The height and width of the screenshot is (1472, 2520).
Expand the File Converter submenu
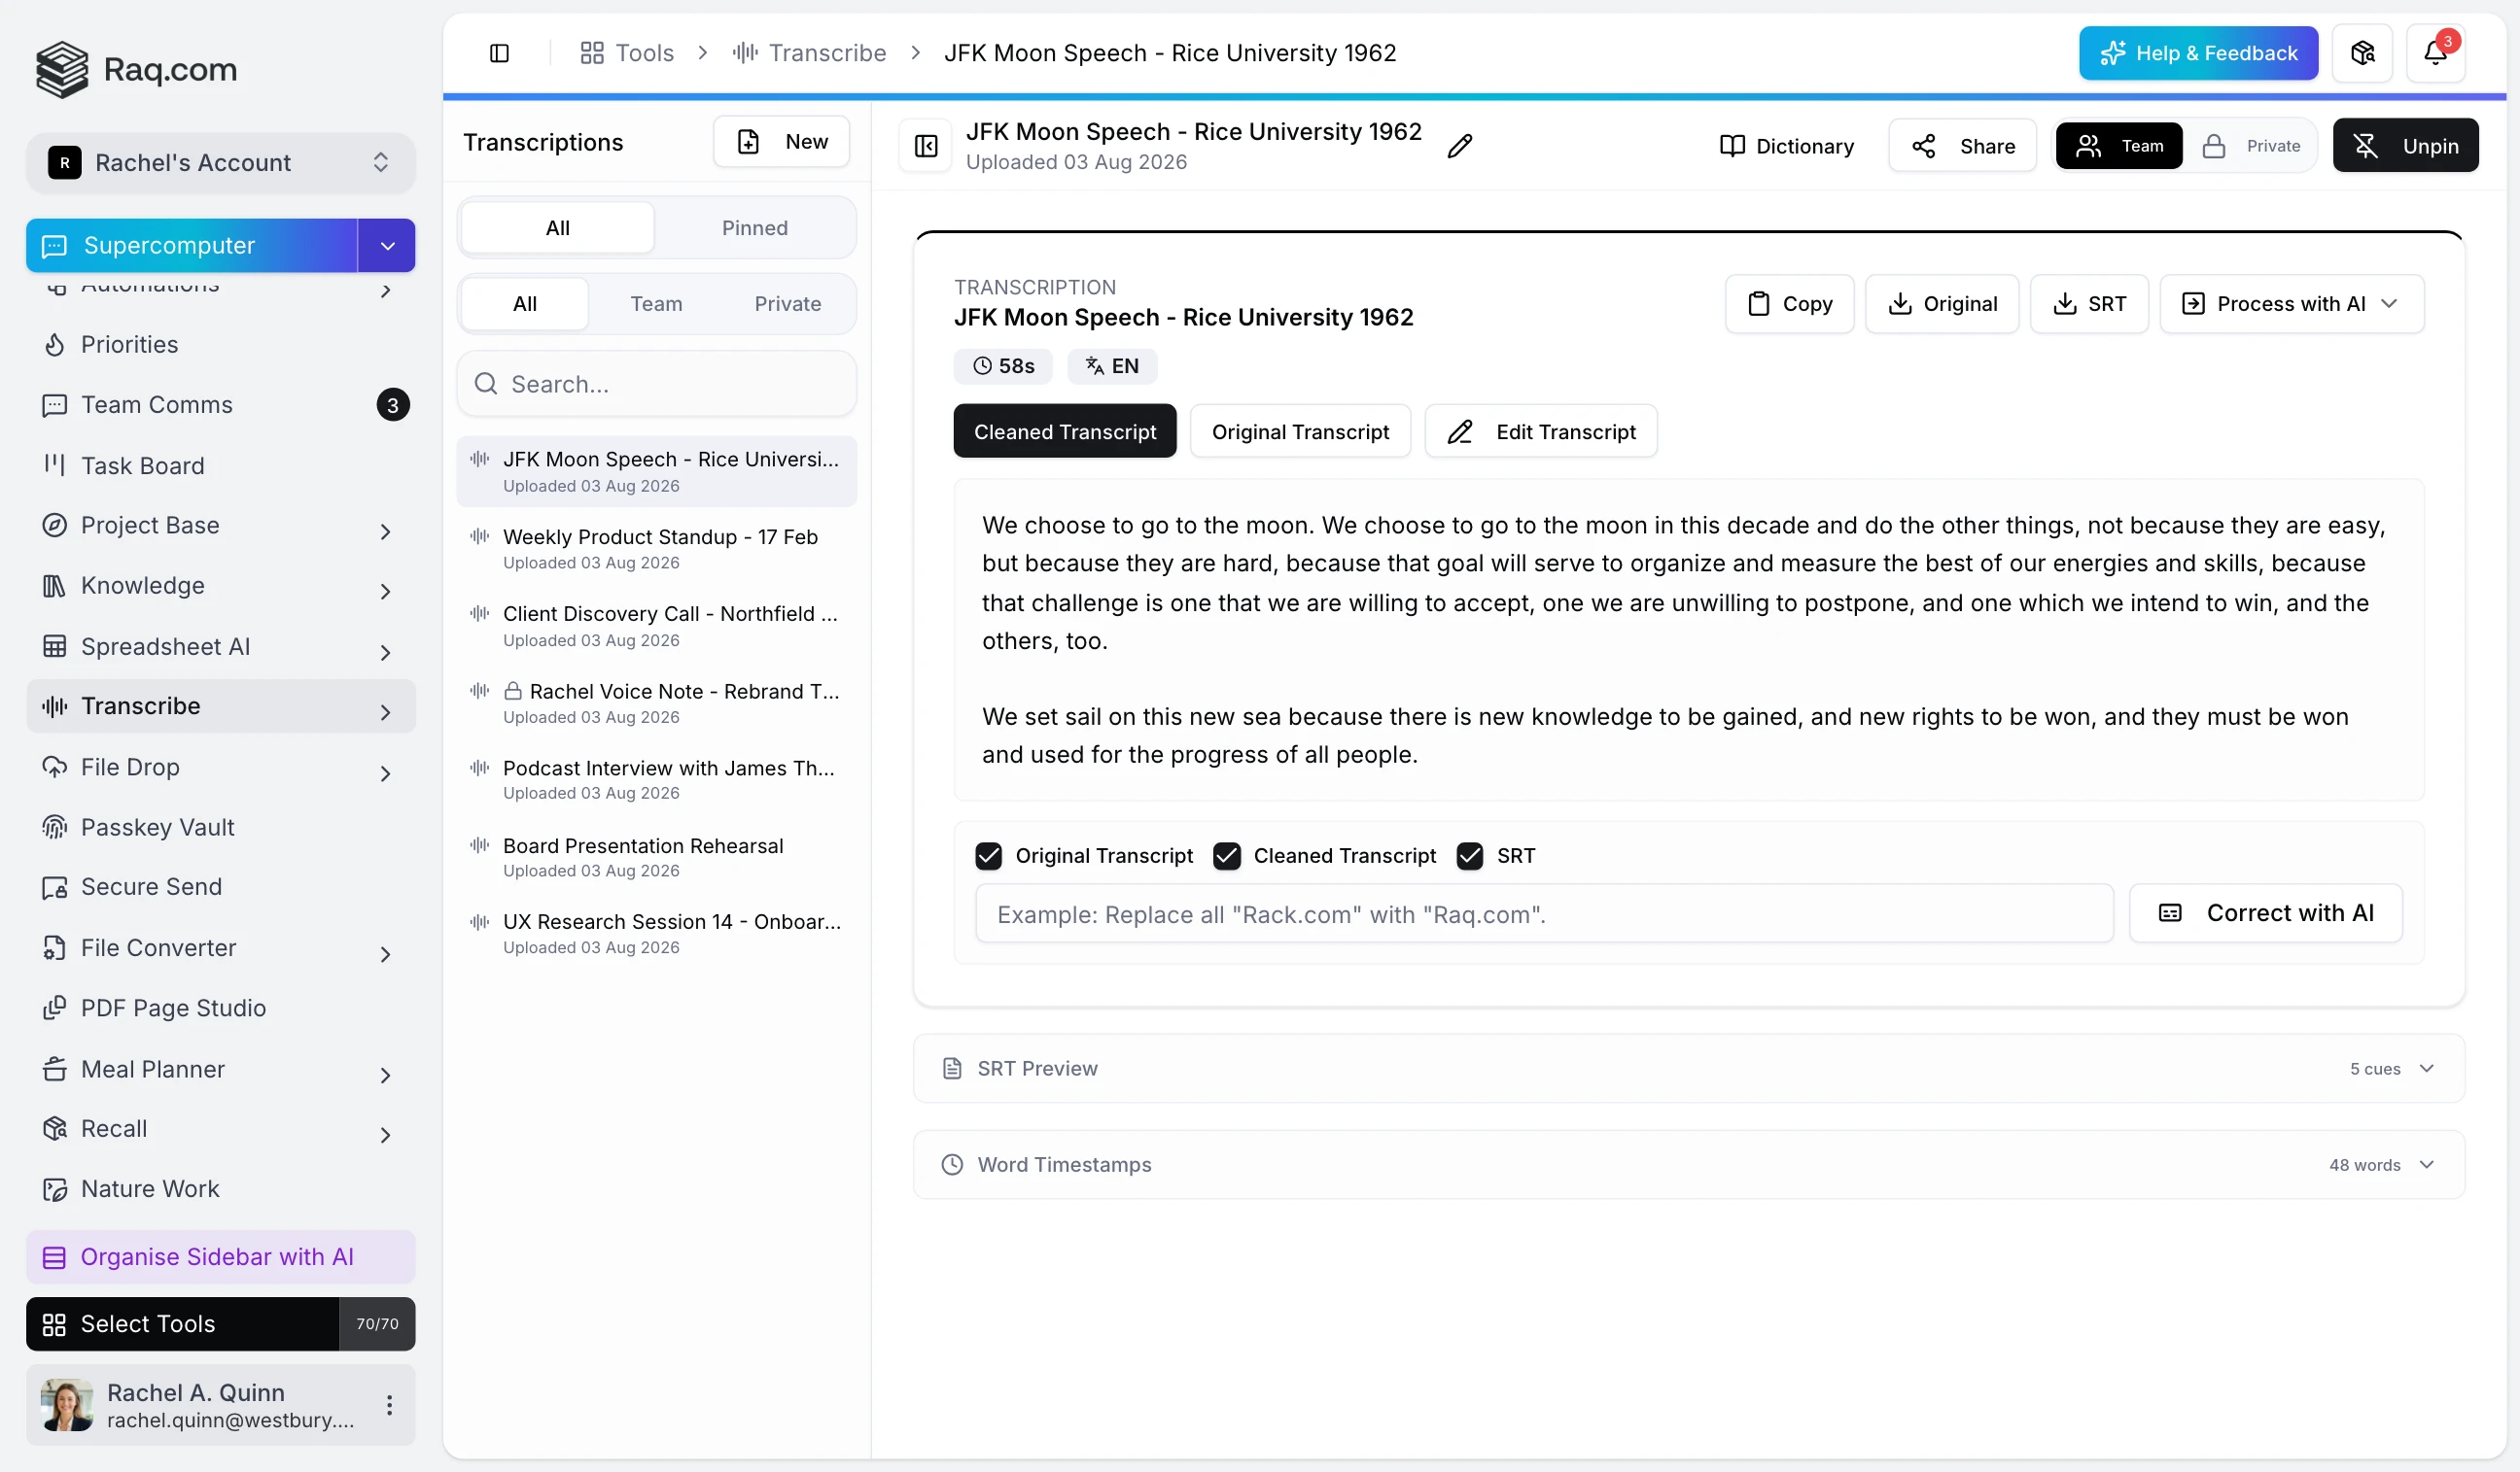click(385, 954)
